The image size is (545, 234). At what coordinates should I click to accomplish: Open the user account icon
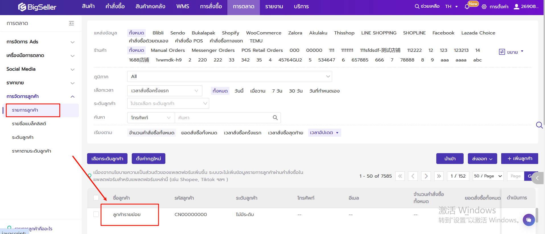point(516,7)
